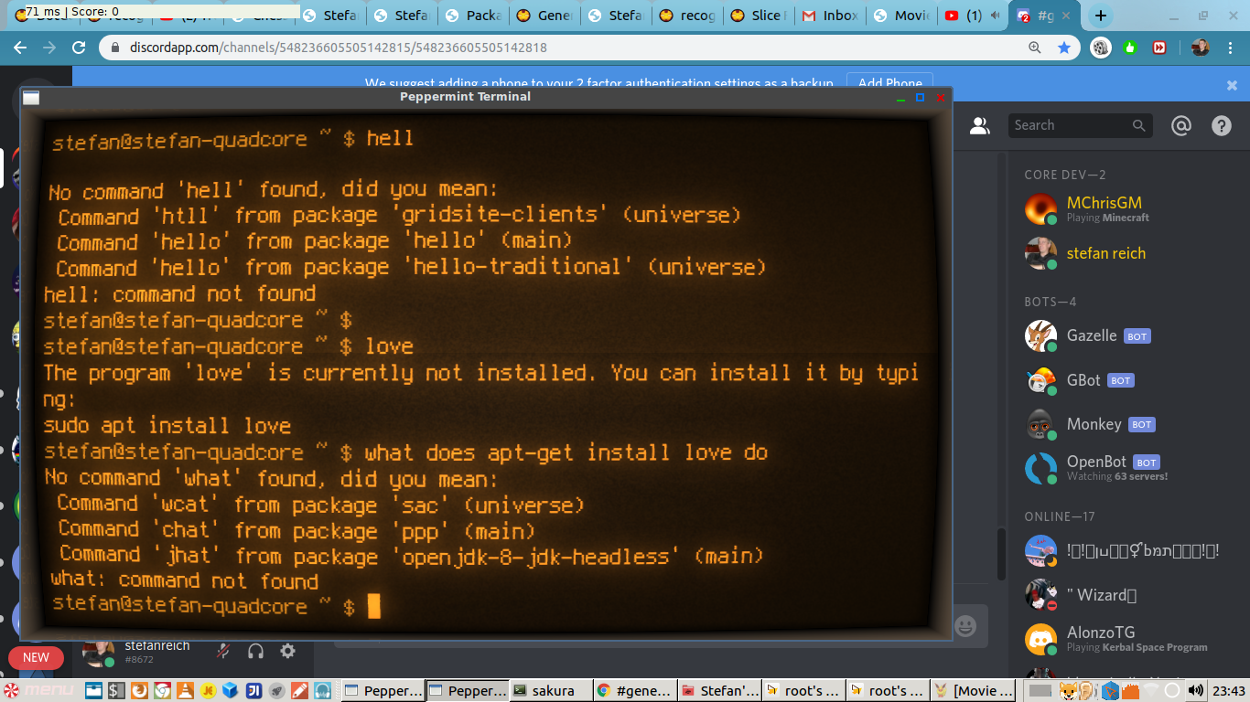
Task: Switch to the Gmail Inbox tab
Action: point(831,16)
